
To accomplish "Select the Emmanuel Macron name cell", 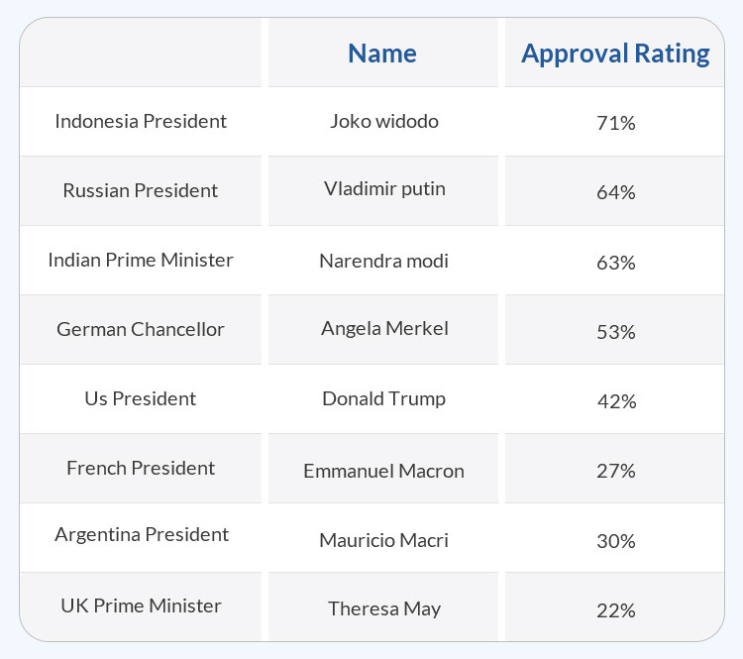I will pyautogui.click(x=384, y=471).
